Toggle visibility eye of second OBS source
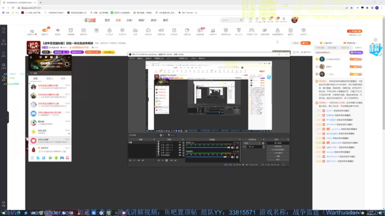Viewport: 385px width, 216px height. point(180,145)
